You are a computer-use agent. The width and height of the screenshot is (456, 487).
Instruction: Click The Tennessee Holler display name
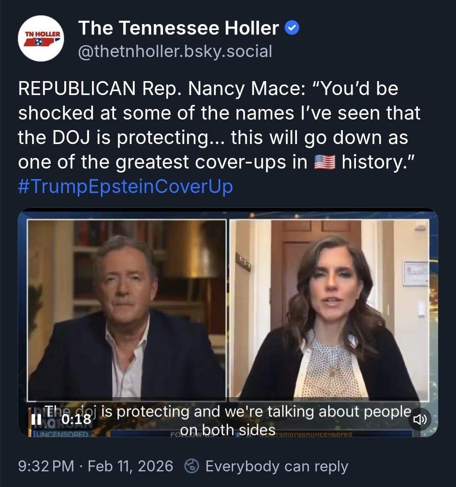[x=179, y=28]
